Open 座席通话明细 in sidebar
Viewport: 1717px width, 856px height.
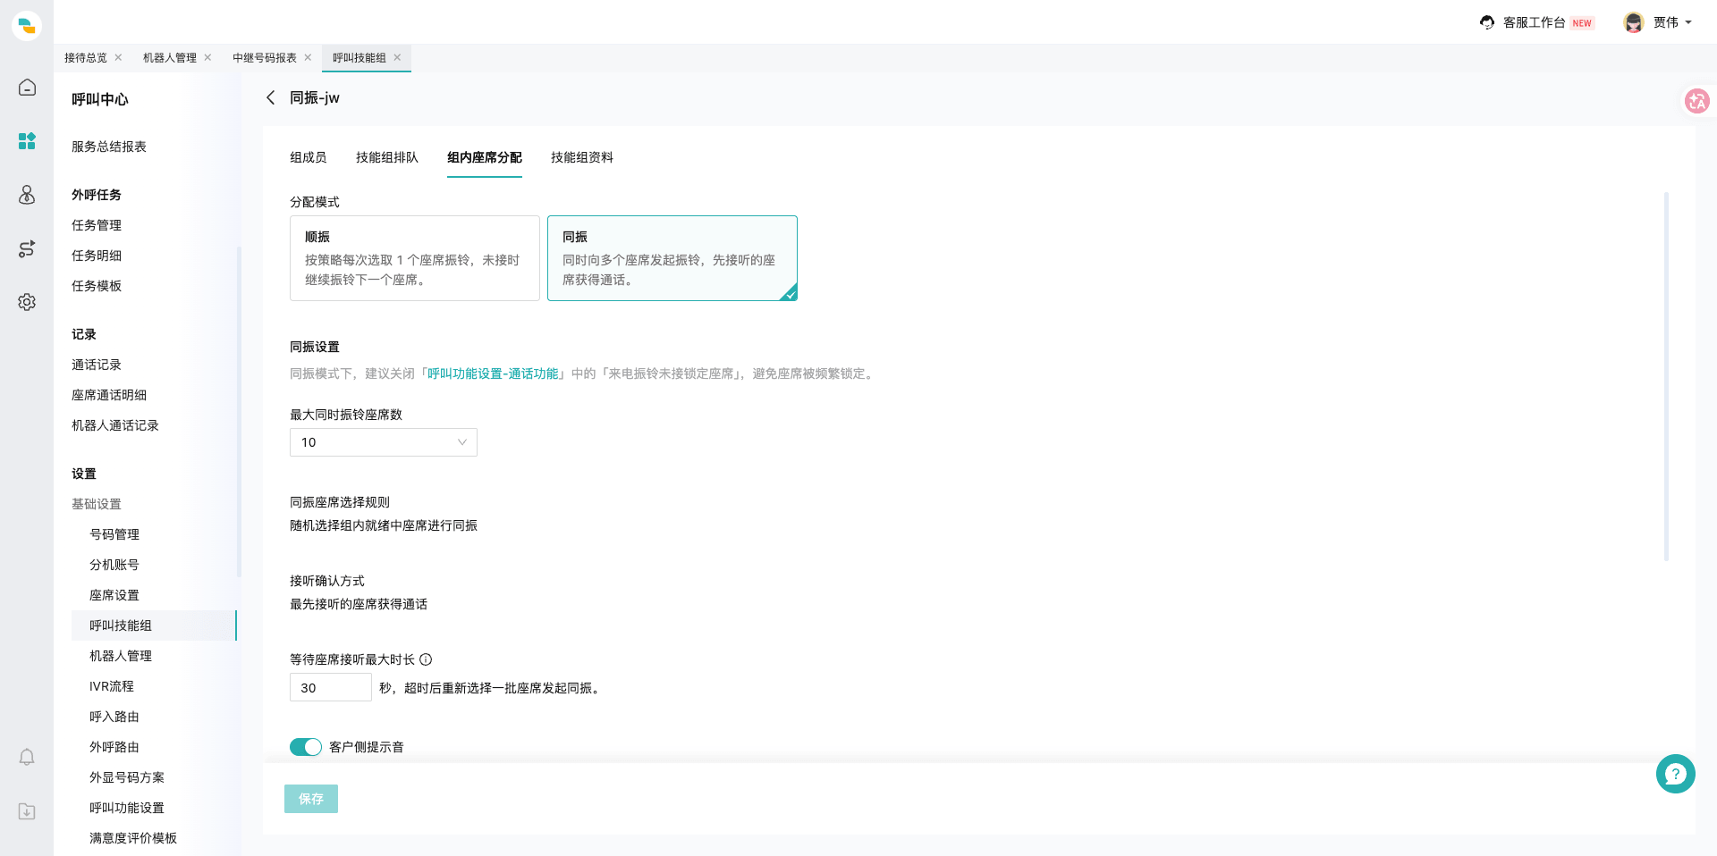109,395
